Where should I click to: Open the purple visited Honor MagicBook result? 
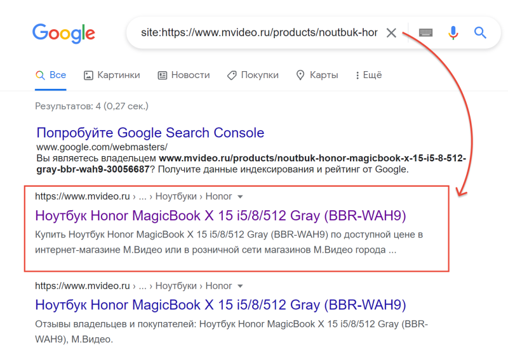tap(220, 215)
